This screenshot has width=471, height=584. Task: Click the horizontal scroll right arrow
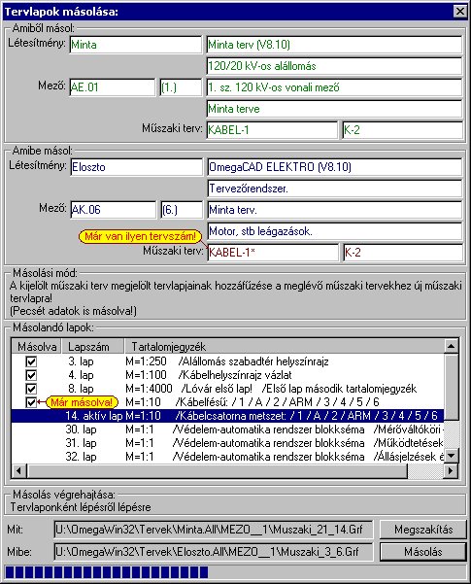click(x=452, y=470)
